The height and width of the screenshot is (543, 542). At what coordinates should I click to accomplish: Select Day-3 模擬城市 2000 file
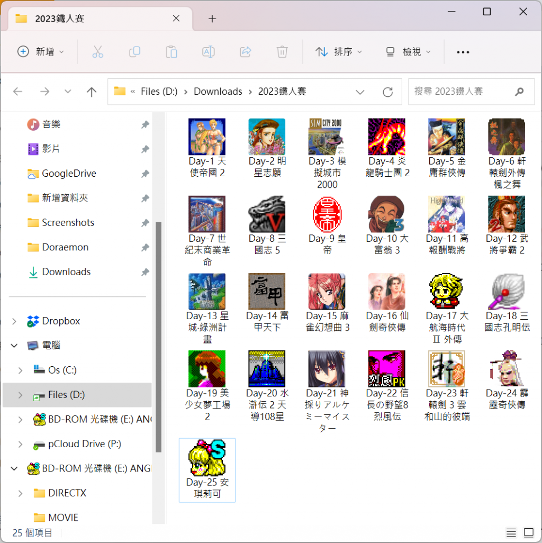(x=327, y=154)
